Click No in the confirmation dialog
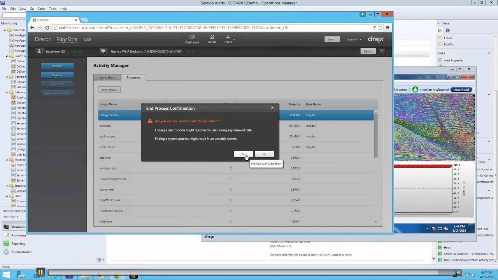 (264, 154)
